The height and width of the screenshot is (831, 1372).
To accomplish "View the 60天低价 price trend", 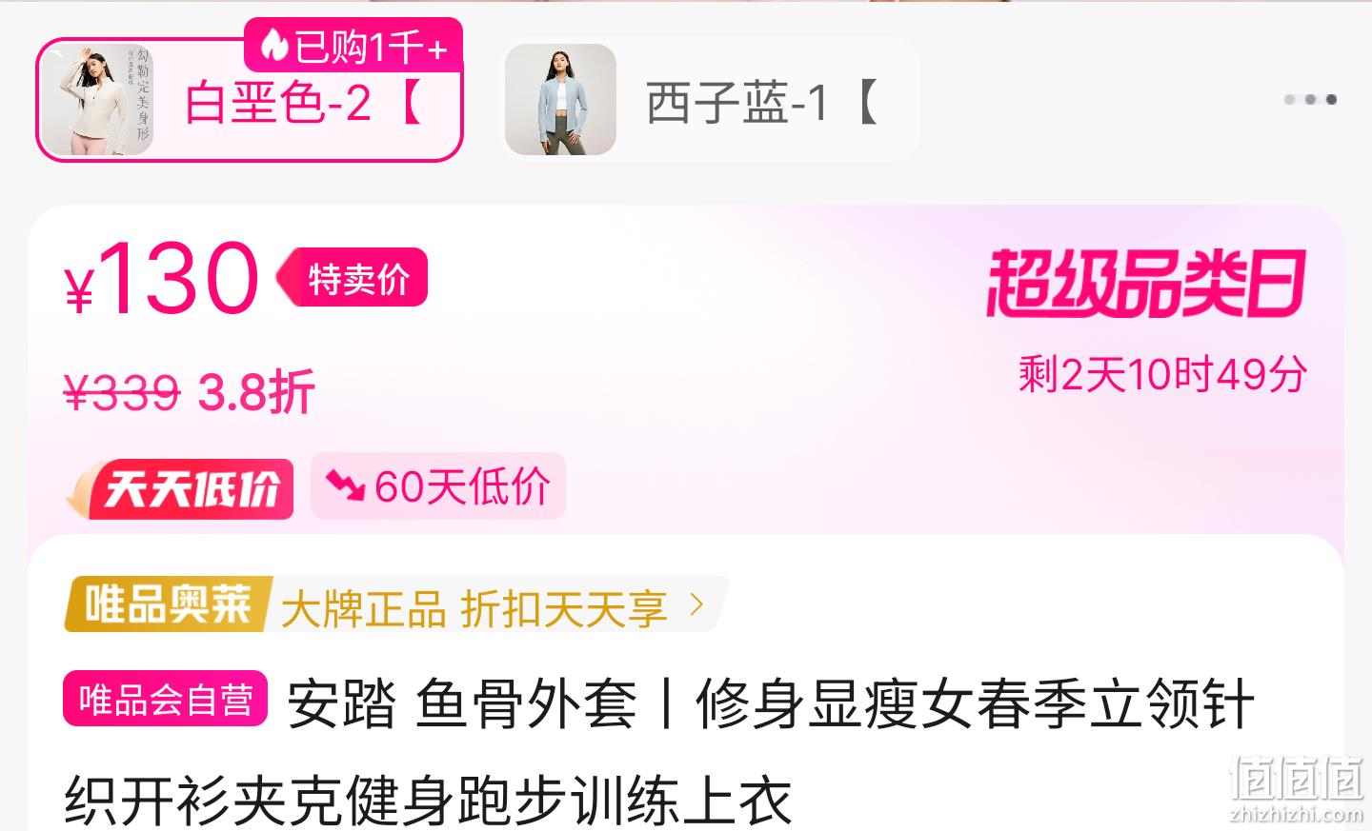I will (x=438, y=486).
